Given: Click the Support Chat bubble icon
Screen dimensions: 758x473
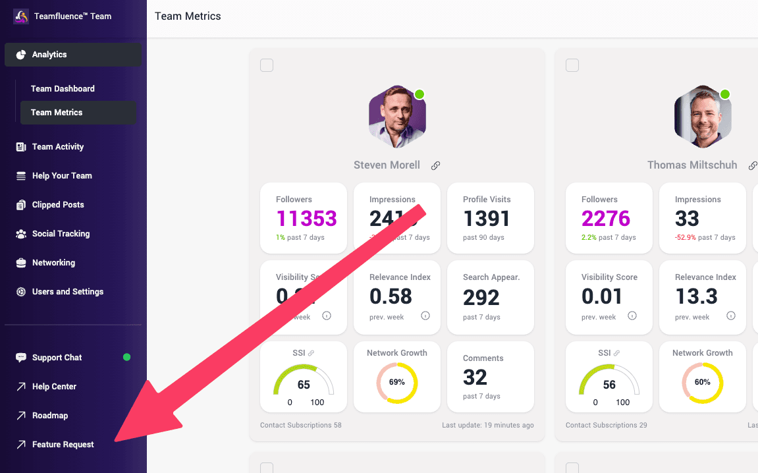Looking at the screenshot, I should (21, 358).
